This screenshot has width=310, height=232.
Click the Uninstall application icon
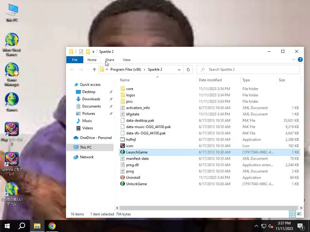click(x=123, y=178)
